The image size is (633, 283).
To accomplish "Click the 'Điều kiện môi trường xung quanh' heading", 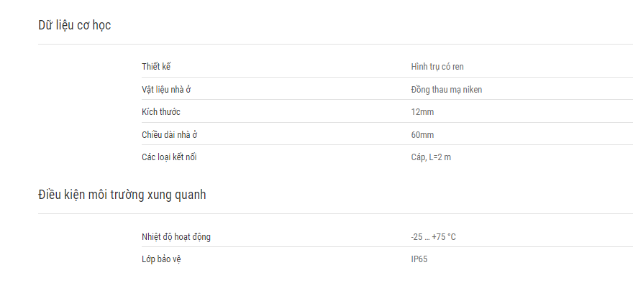I will 122,195.
